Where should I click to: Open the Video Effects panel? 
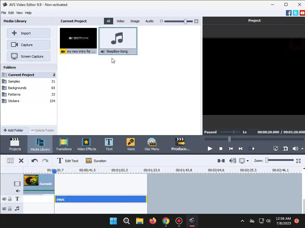[87, 144]
